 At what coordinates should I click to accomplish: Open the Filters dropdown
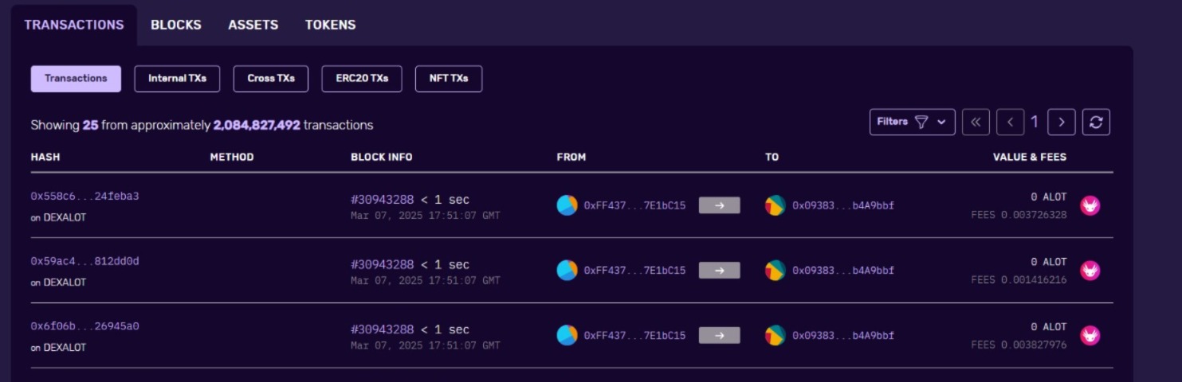912,122
